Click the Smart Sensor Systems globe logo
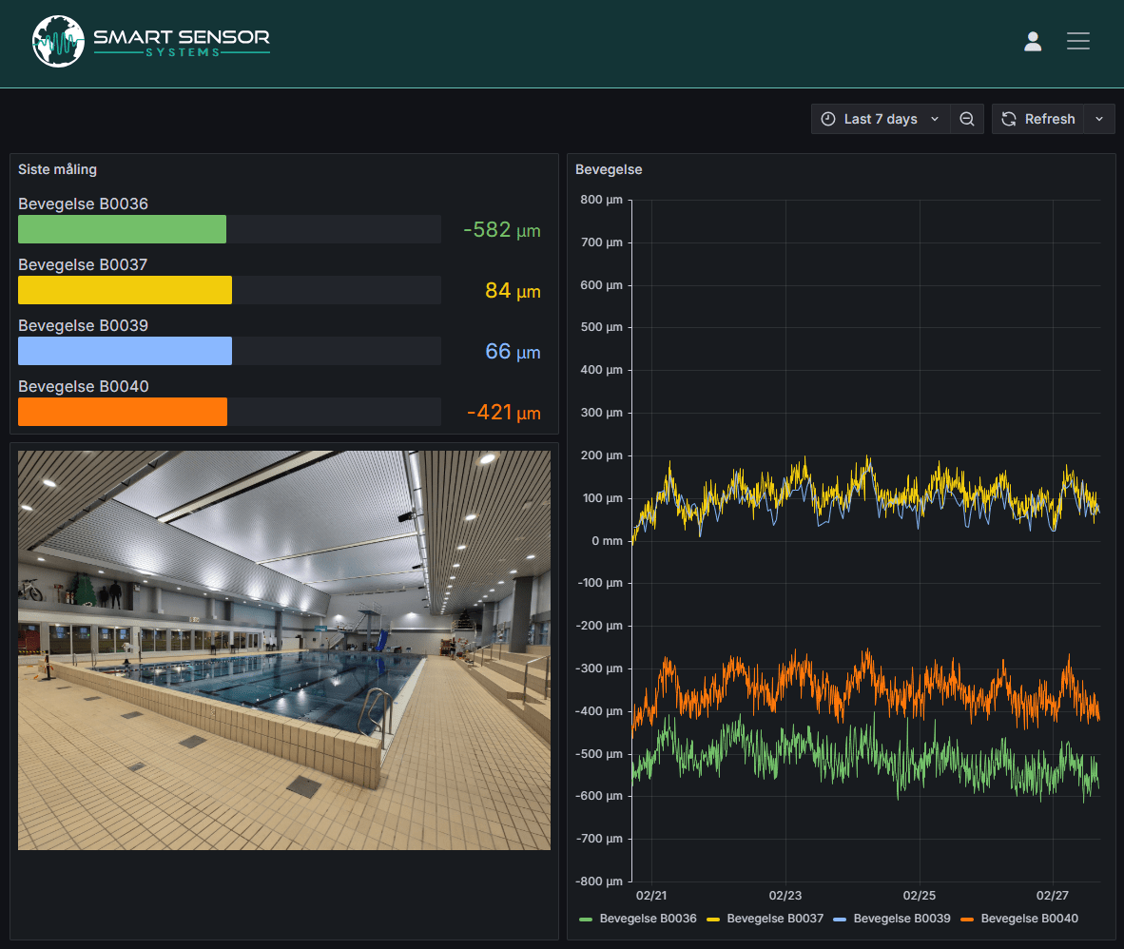 tap(58, 42)
